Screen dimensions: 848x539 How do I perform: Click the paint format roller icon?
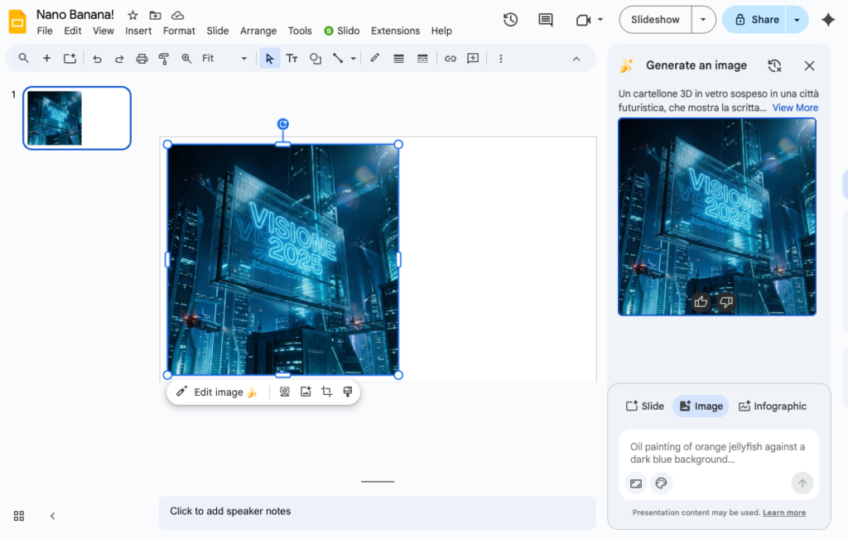coord(164,59)
